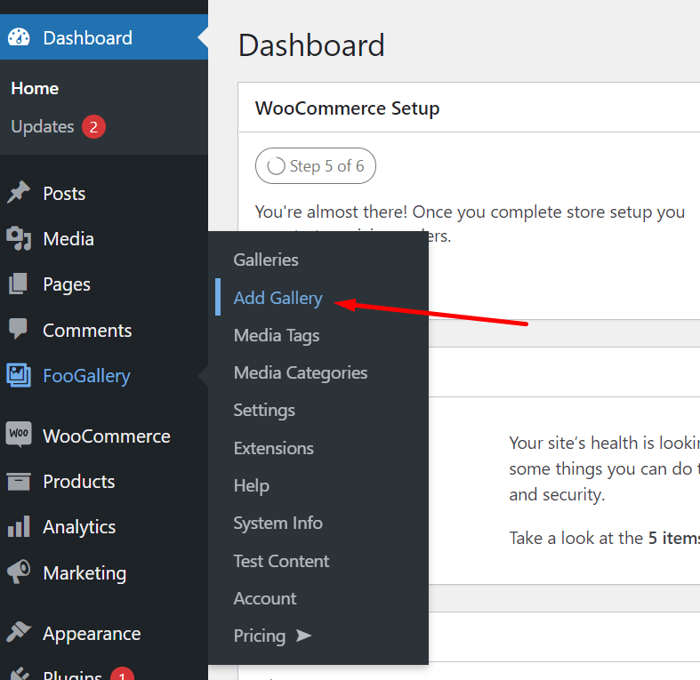
Task: Go to the Updates submenu link
Action: point(43,127)
